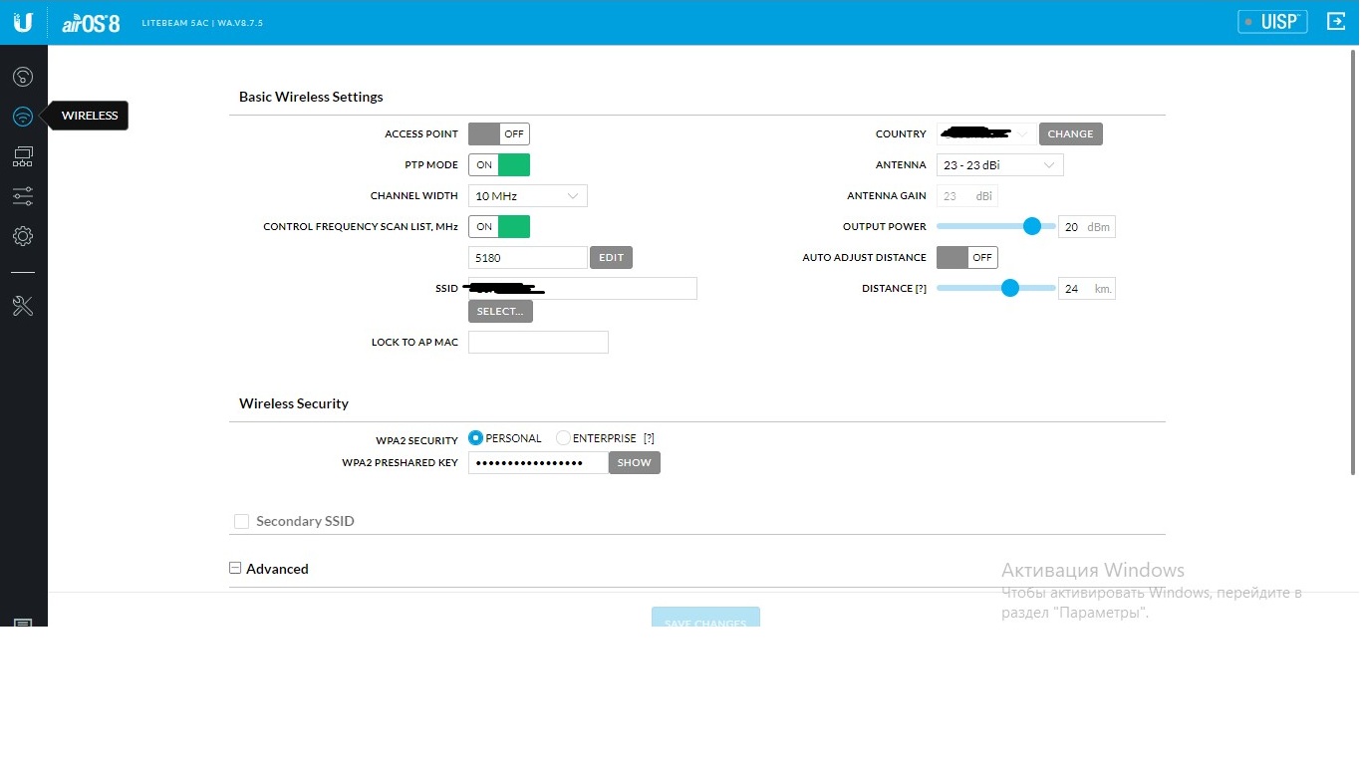1361x765 pixels.
Task: Open the Channel Width dropdown
Action: click(x=528, y=196)
